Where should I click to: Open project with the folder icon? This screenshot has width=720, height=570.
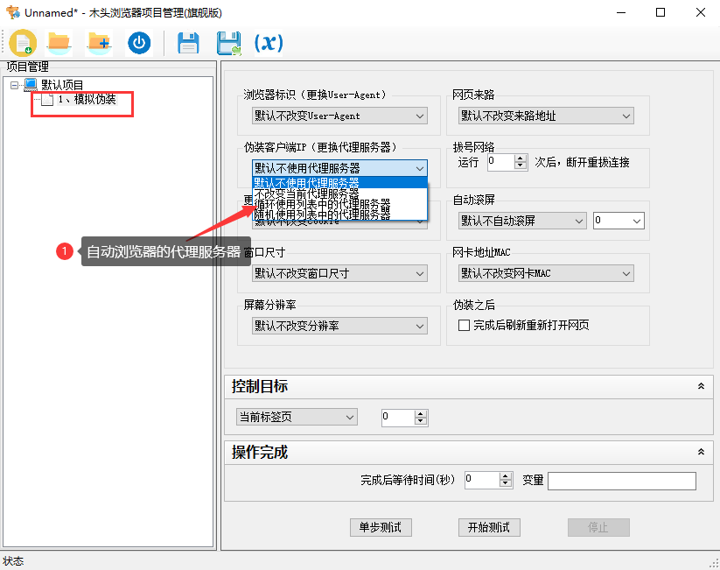(x=59, y=43)
